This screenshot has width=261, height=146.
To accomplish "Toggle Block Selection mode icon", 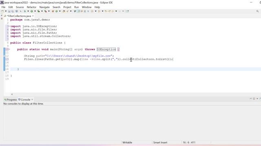I will (85, 11).
